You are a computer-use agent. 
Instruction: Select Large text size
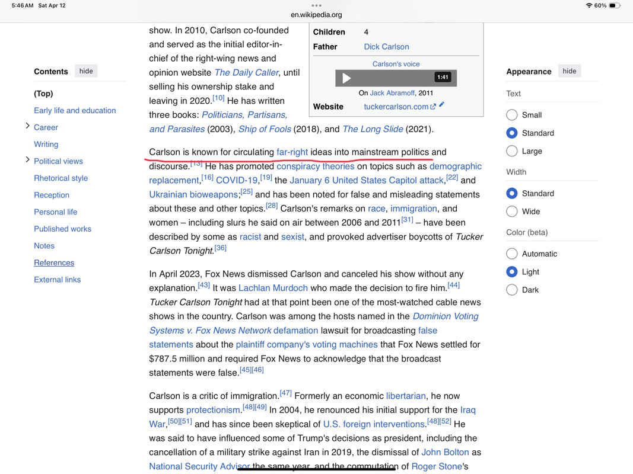(x=512, y=151)
